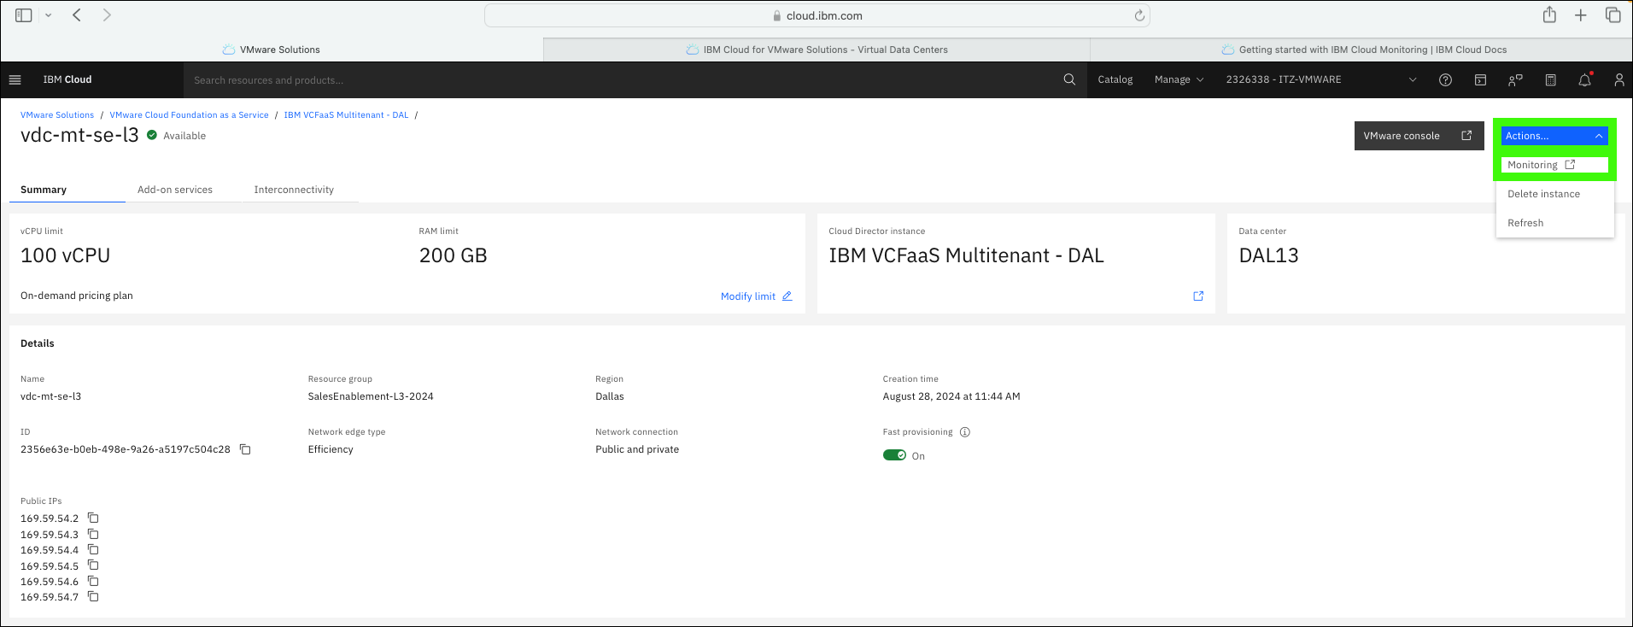
Task: Reload the page via address bar
Action: tap(1139, 15)
